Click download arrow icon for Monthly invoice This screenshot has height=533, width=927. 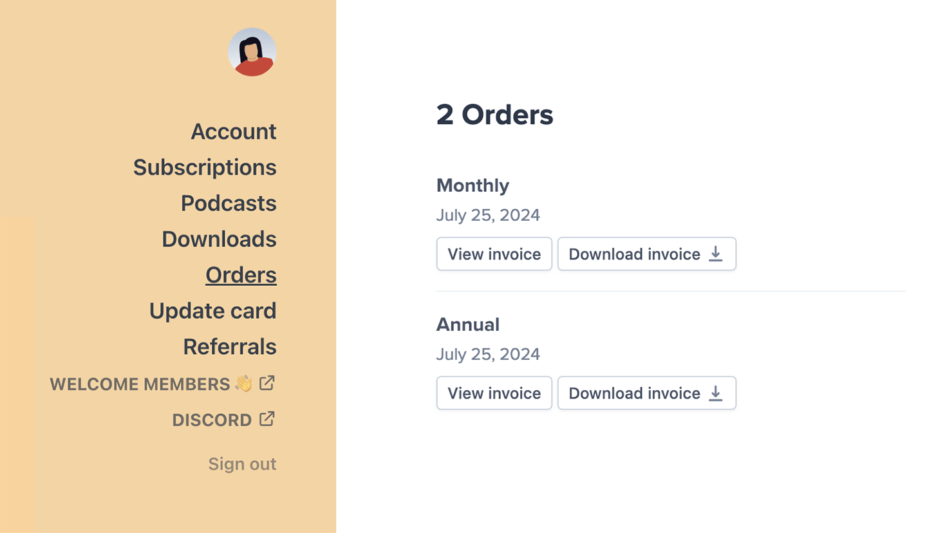tap(715, 254)
